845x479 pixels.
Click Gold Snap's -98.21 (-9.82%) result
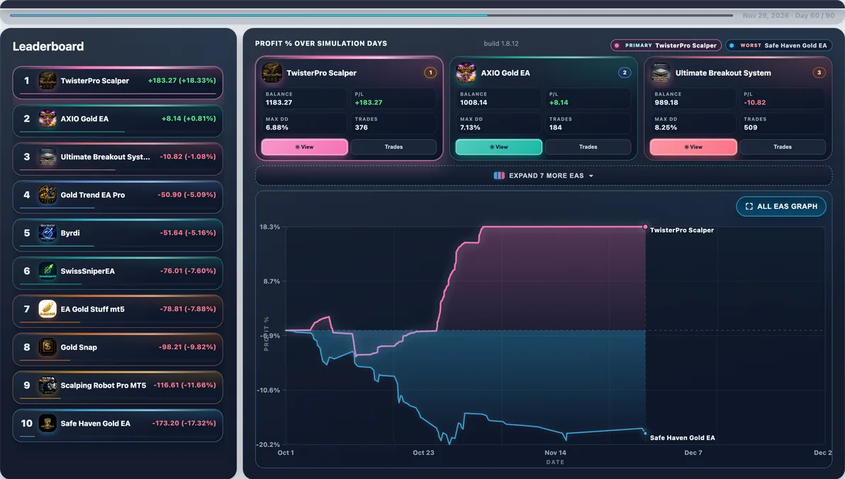coord(188,347)
